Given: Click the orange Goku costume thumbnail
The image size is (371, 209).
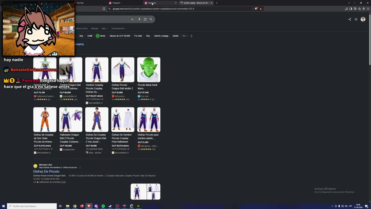Looking at the screenshot, I should tap(45, 120).
